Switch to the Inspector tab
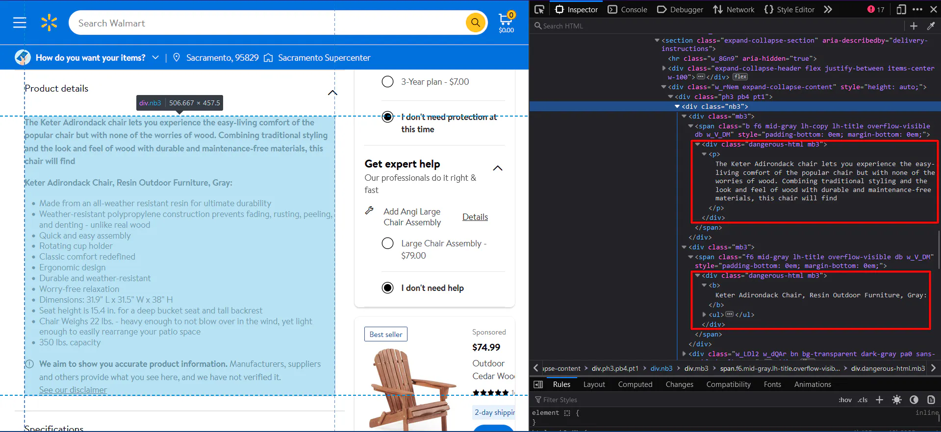The image size is (941, 432). (576, 9)
